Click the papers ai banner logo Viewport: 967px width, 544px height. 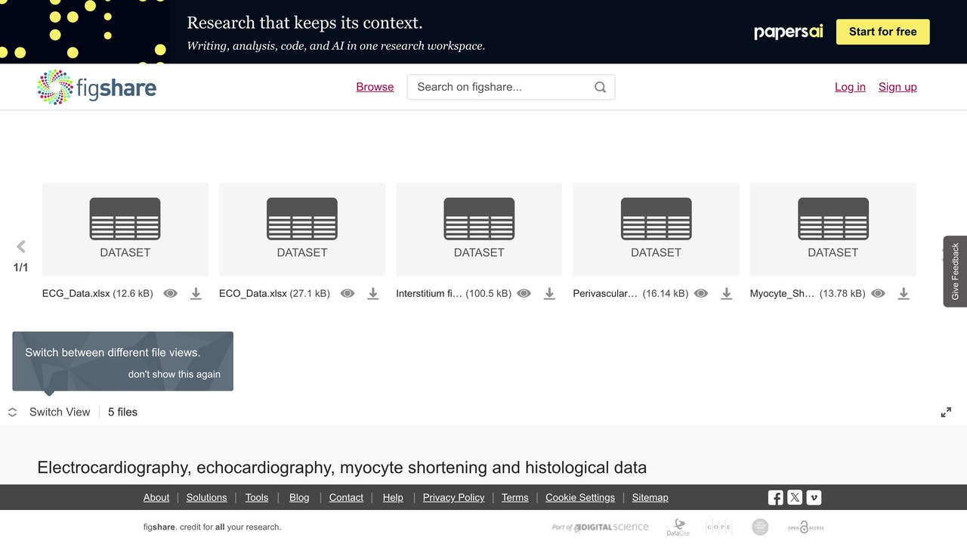pos(788,32)
